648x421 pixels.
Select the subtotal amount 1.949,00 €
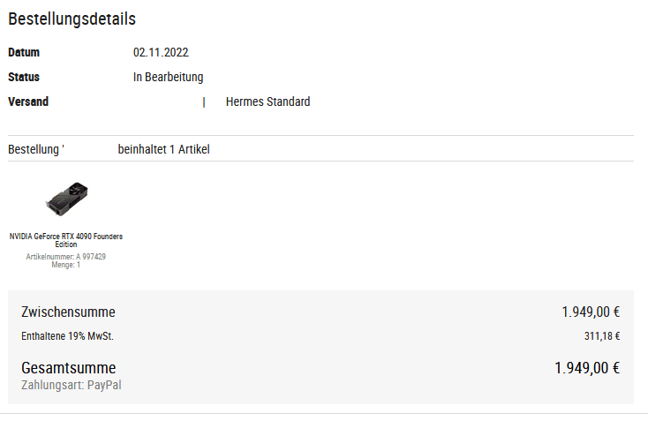click(x=591, y=312)
